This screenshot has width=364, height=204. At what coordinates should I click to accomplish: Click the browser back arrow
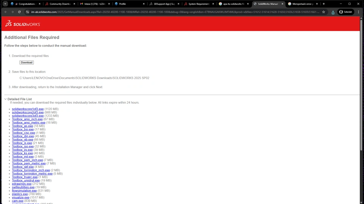tap(6, 12)
